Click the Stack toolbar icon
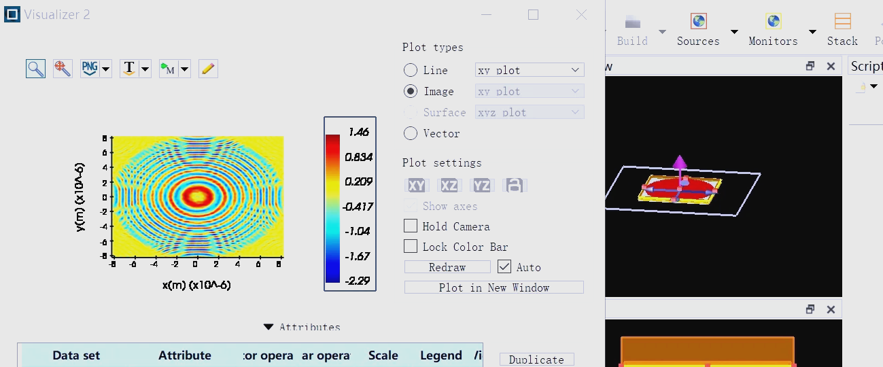This screenshot has height=367, width=883. [842, 22]
